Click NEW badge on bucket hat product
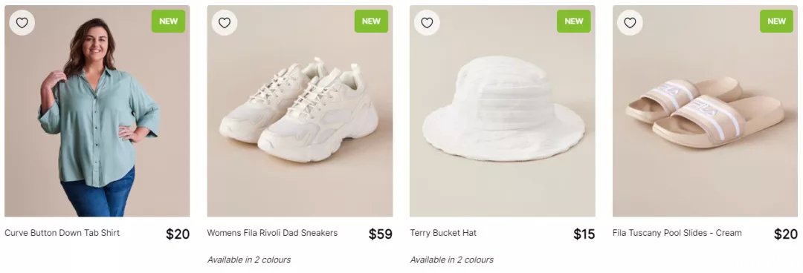 pyautogui.click(x=573, y=21)
